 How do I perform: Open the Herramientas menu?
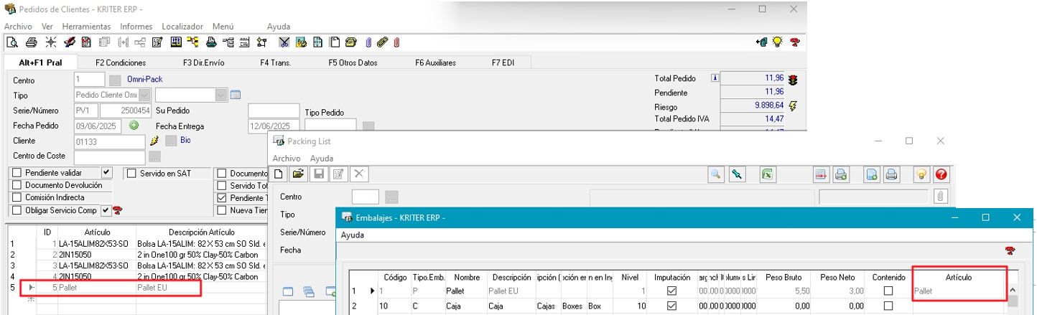coord(86,26)
